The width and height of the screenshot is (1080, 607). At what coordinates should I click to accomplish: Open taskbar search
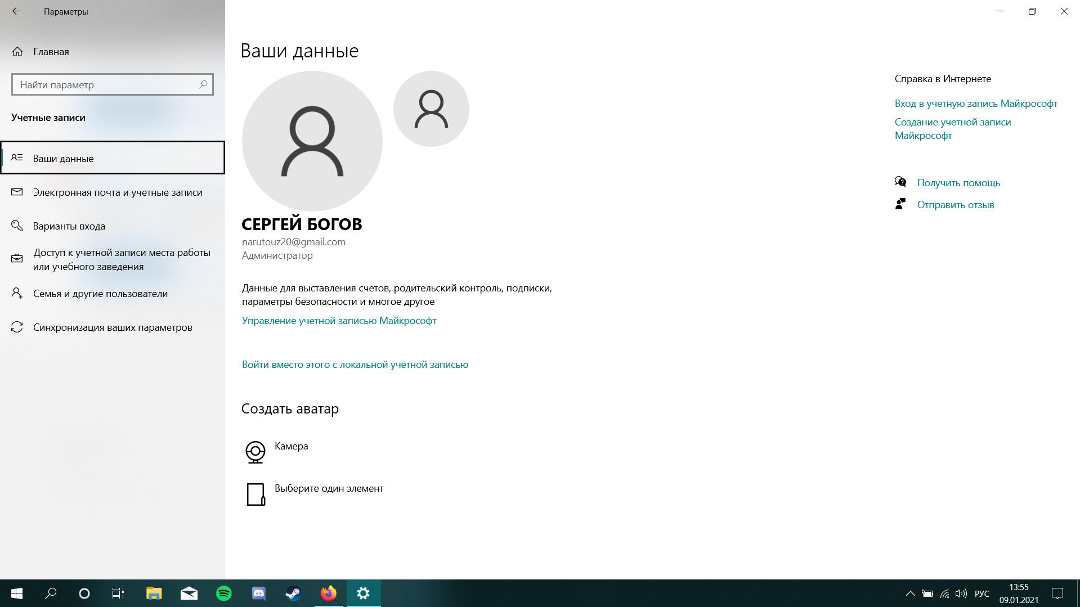(51, 593)
